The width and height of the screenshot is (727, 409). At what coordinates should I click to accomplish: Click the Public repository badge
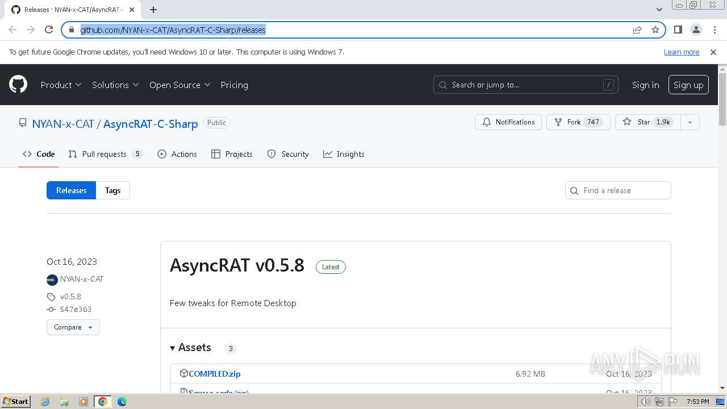[216, 123]
